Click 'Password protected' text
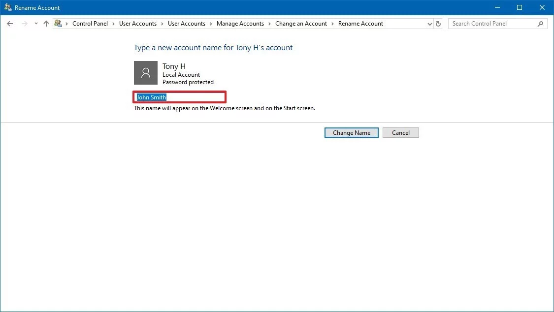This screenshot has width=554, height=312. (x=188, y=82)
